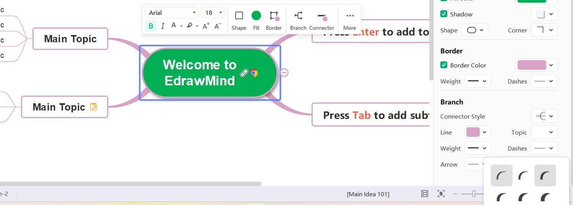Apply italic formatting
The height and width of the screenshot is (205, 573).
163,26
